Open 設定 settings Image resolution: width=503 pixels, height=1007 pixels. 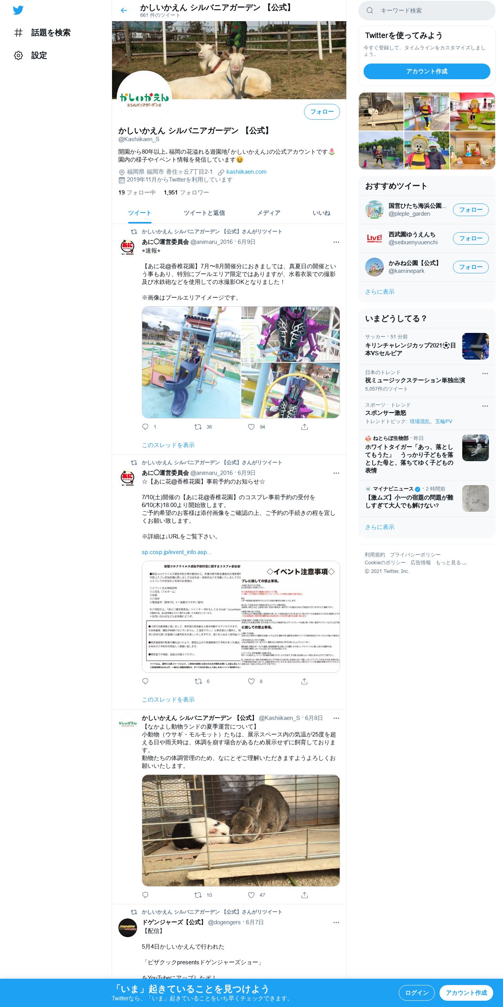click(x=31, y=55)
